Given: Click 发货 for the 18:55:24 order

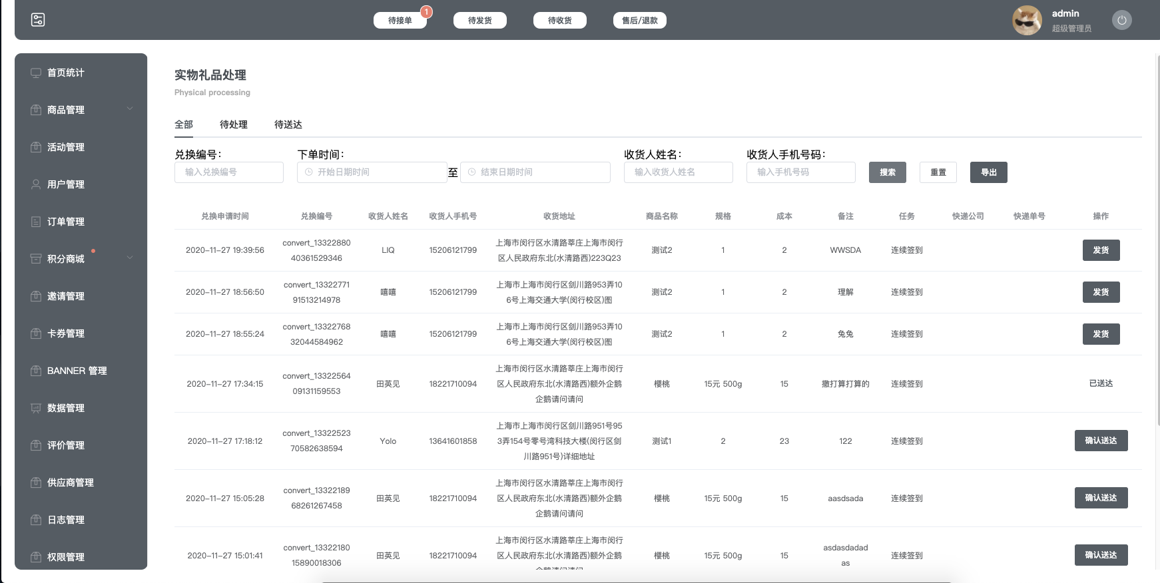Looking at the screenshot, I should [x=1101, y=334].
